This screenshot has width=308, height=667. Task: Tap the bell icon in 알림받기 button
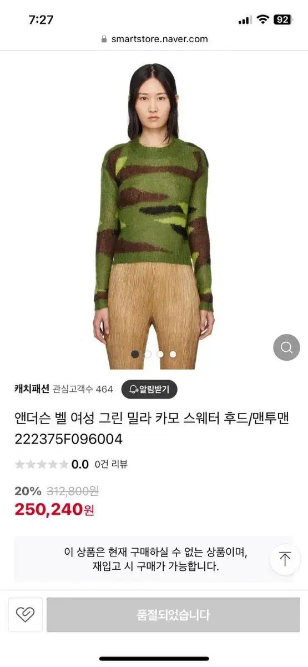[x=133, y=389]
